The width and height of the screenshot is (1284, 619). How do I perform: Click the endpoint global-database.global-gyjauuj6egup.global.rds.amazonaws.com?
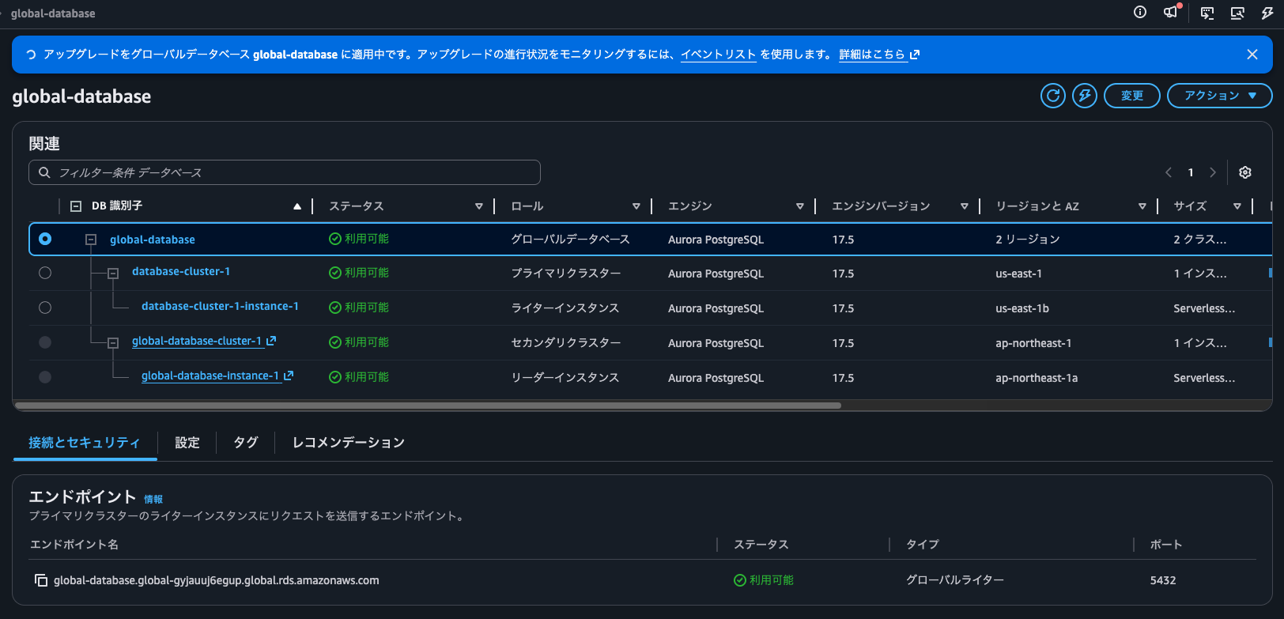coord(217,580)
